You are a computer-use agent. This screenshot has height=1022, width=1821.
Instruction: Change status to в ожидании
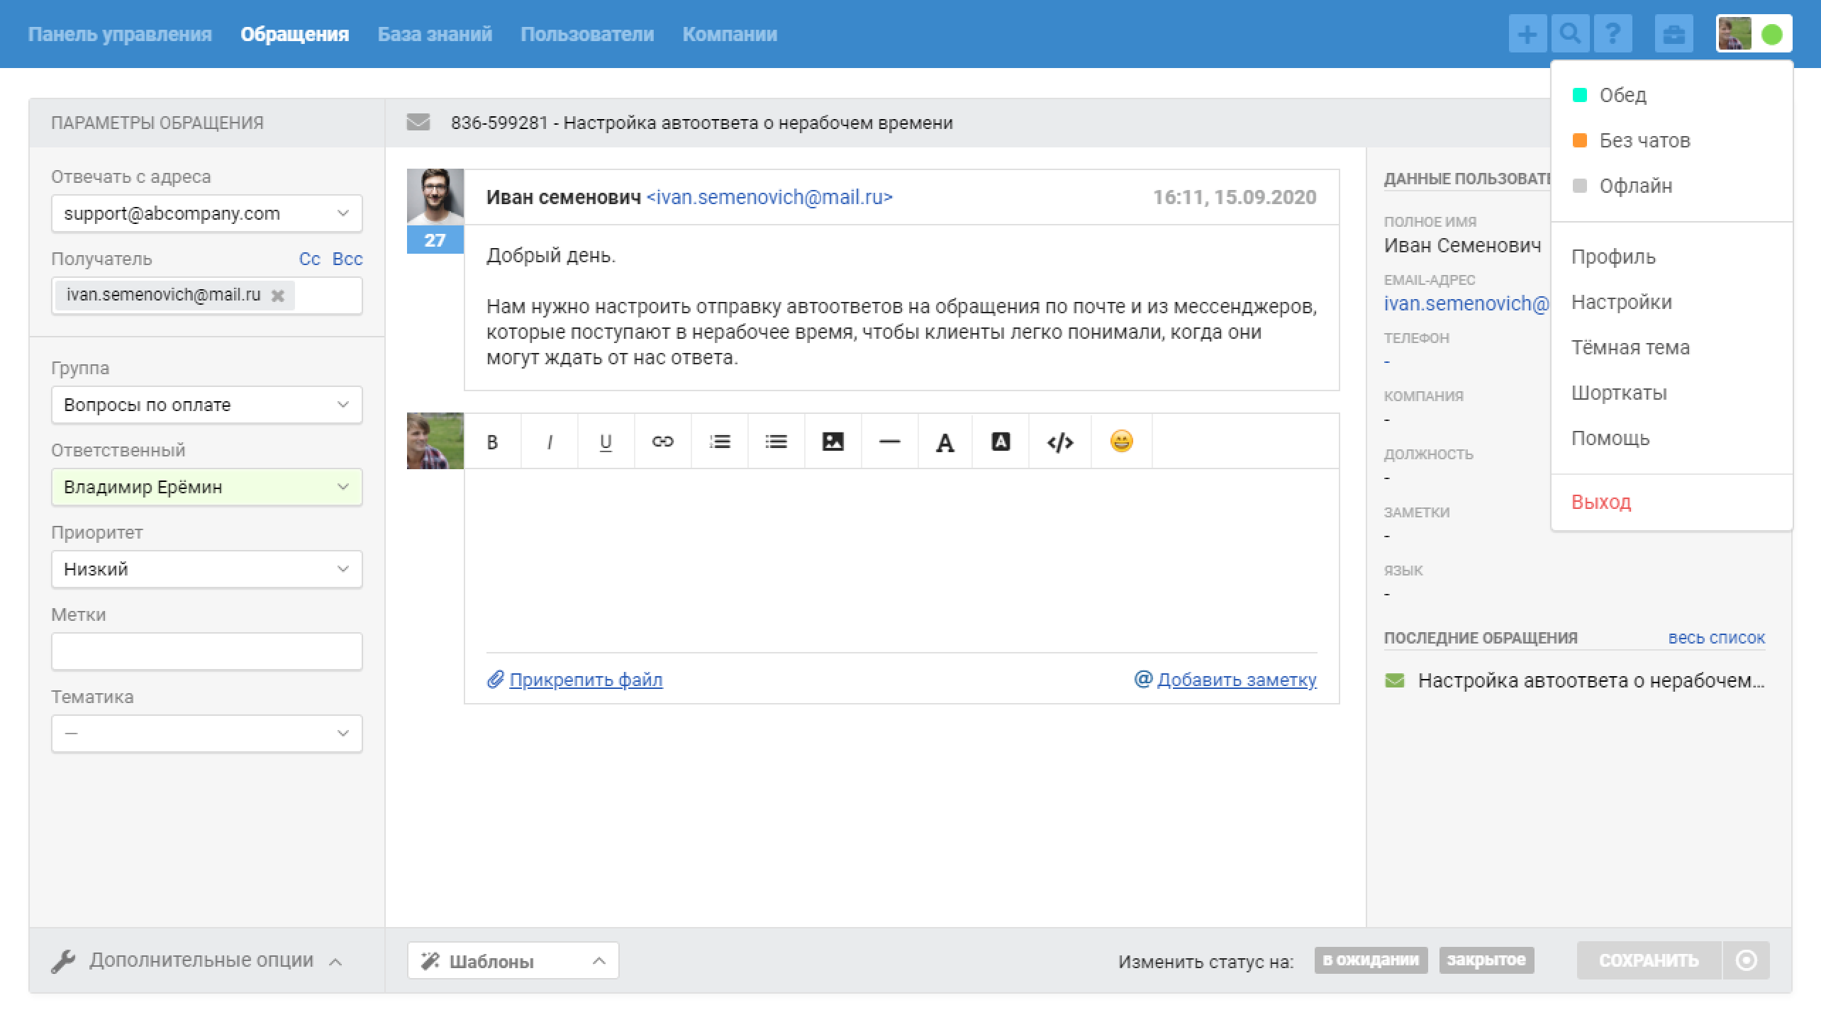1371,960
